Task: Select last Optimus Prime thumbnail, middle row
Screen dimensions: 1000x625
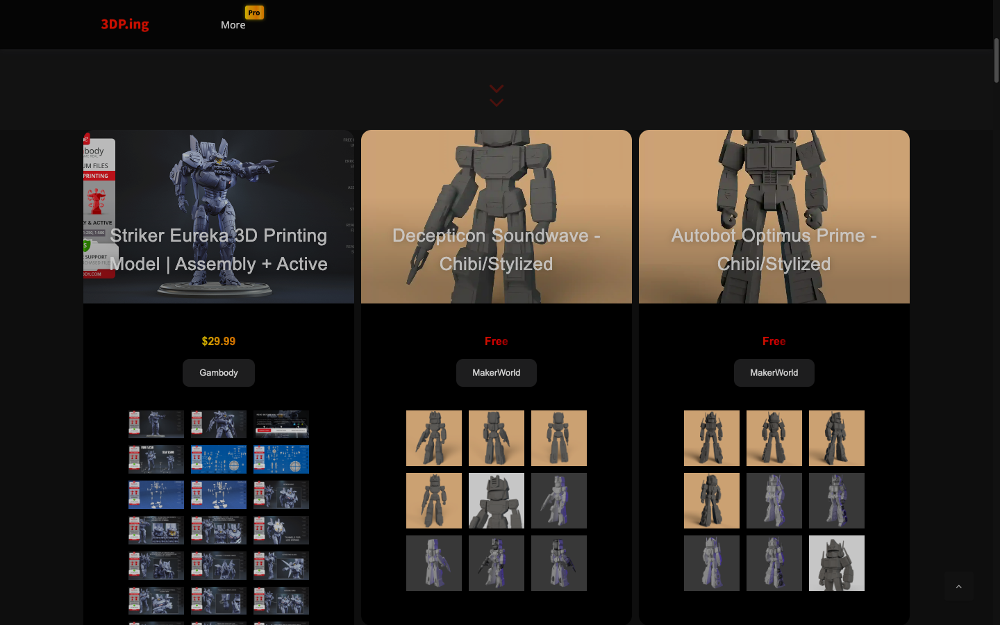Action: click(x=837, y=501)
